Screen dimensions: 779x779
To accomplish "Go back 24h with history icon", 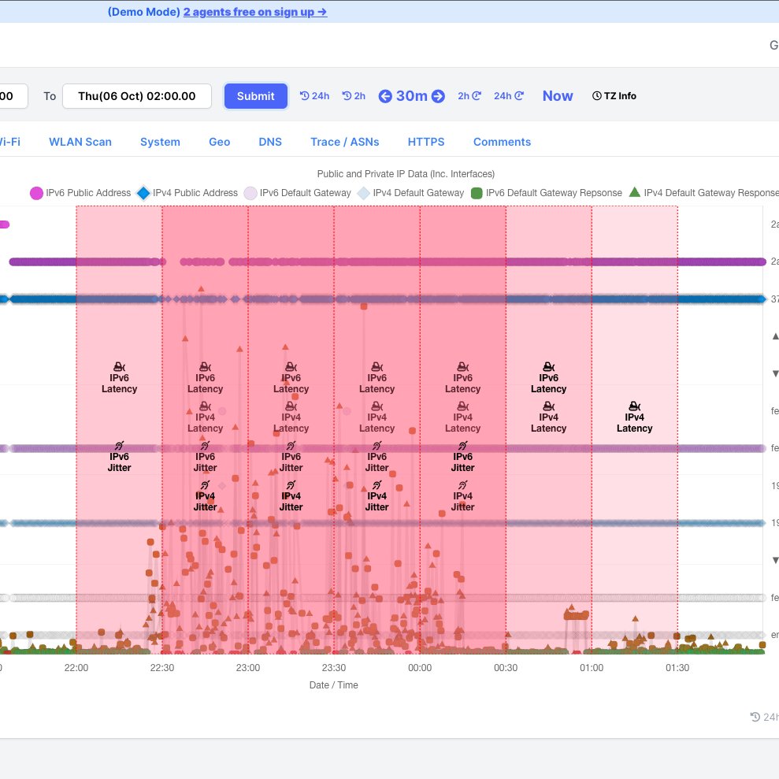I will tap(314, 96).
